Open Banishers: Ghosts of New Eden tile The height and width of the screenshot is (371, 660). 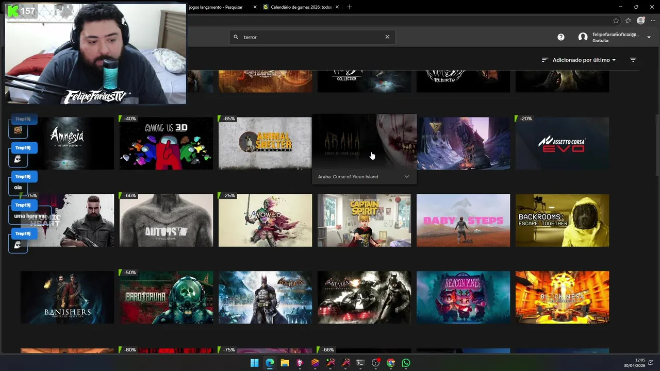pyautogui.click(x=67, y=297)
